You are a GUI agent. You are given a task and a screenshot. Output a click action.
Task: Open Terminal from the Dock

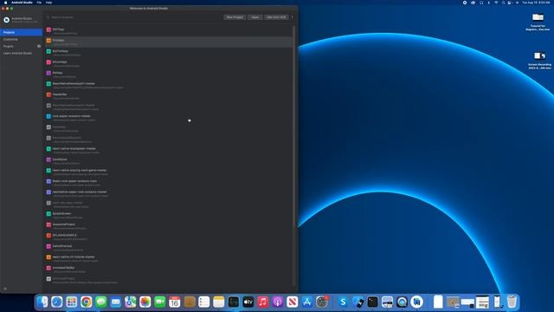coord(372,302)
